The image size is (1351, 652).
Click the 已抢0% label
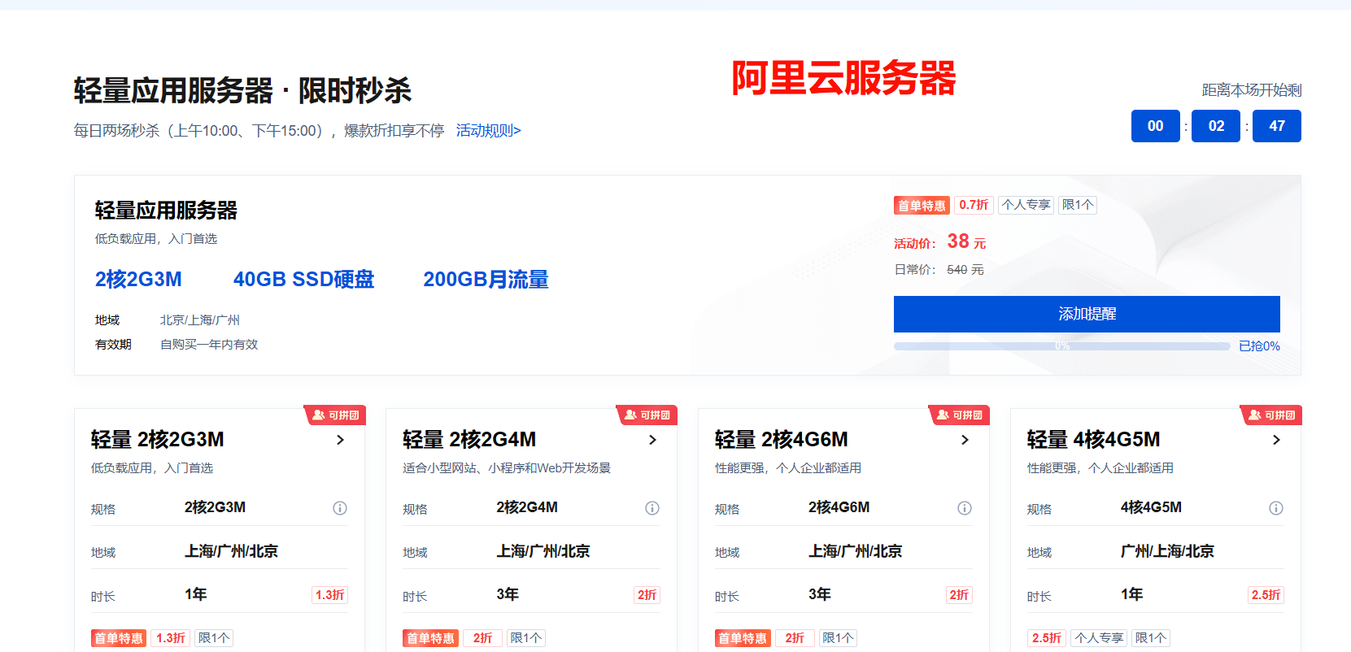tap(1259, 346)
